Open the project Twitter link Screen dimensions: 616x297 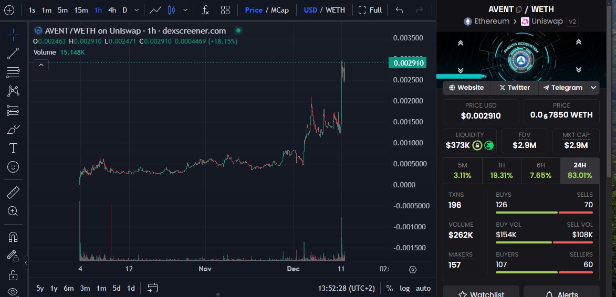click(x=514, y=88)
